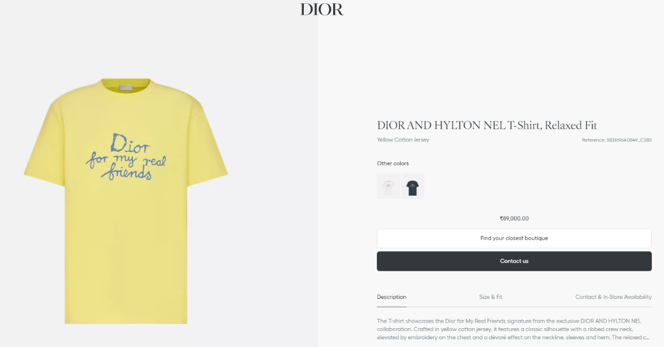Click the ₹89,000.00 price label
Viewport: 664px width, 347px height.
pos(514,219)
